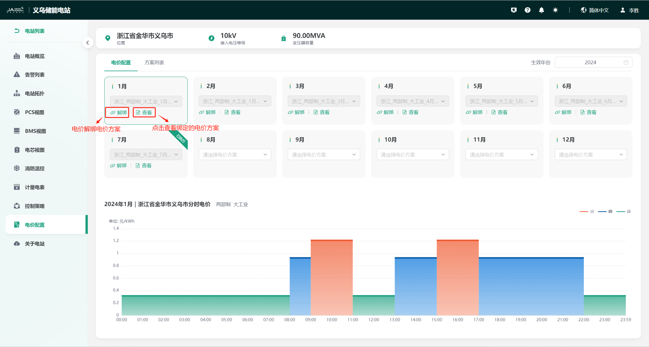649x347 pixels.
Task: Collapse the sidebar with chevron arrow
Action: coord(87,43)
